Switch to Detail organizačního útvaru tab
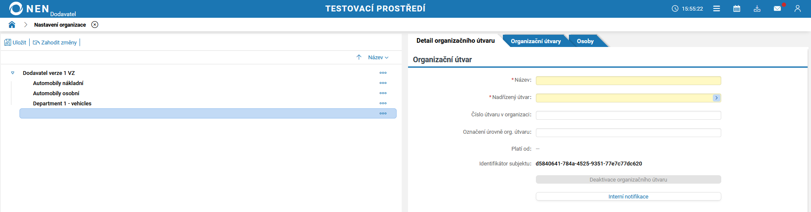The image size is (811, 212). [455, 41]
